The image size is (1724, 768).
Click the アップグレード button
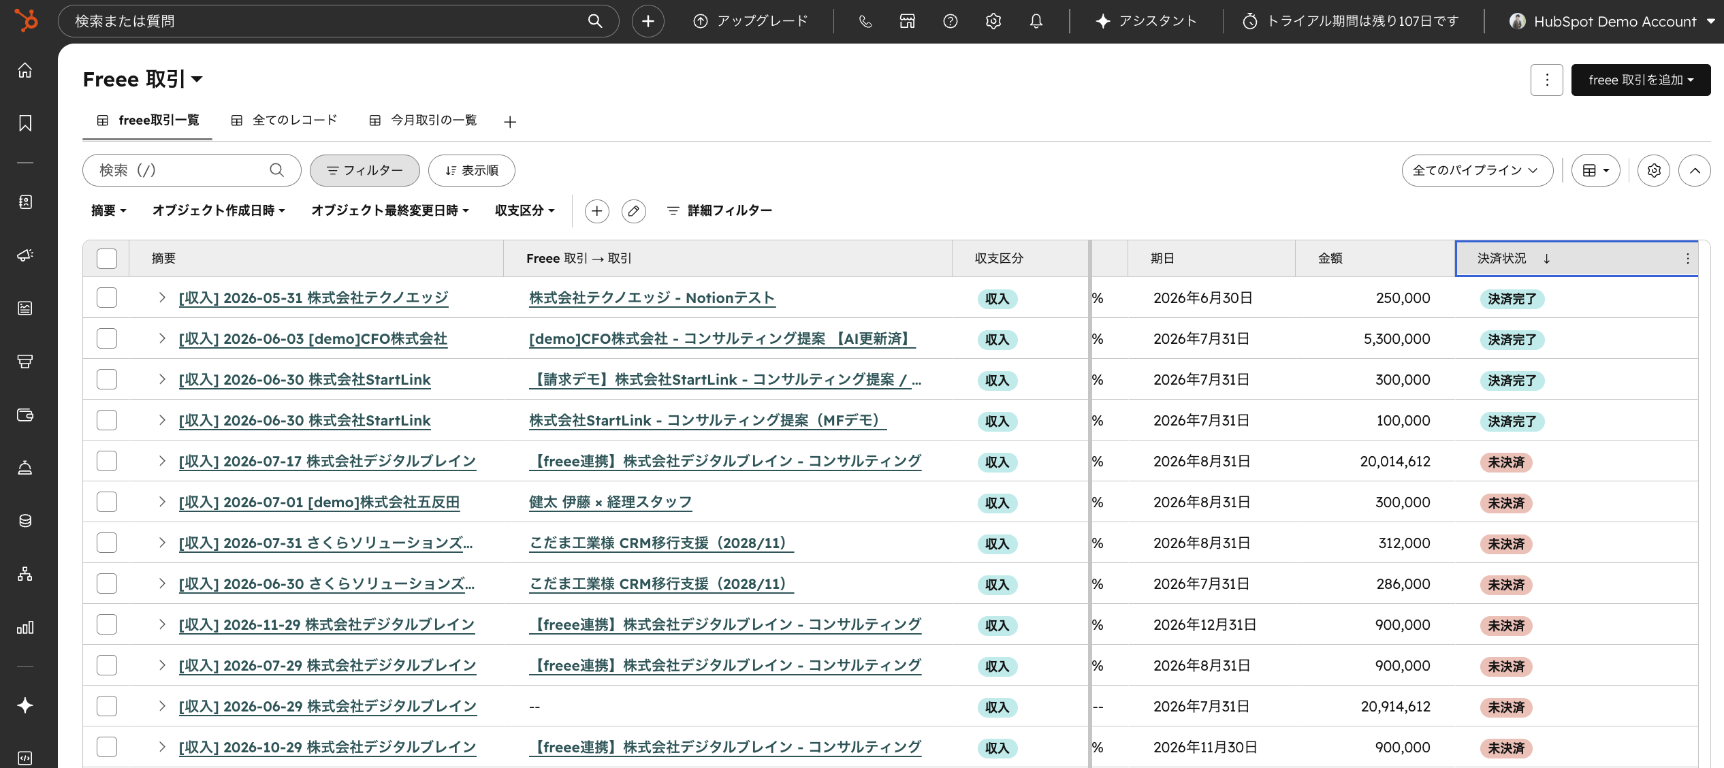750,21
